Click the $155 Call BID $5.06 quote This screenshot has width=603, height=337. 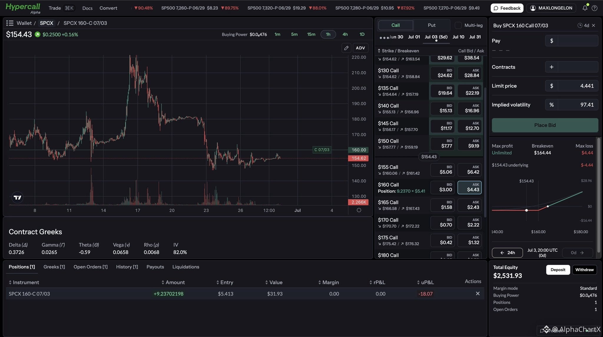(x=442, y=170)
